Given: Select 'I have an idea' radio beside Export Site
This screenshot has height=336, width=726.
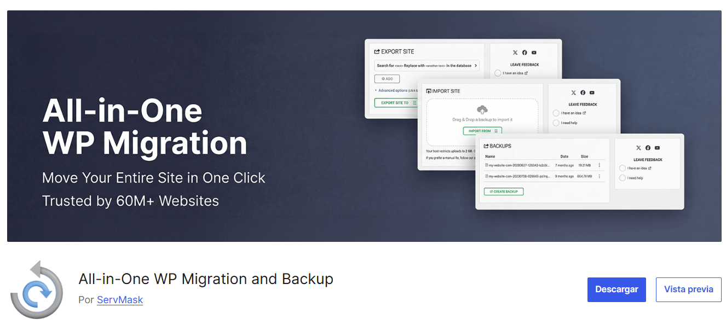Looking at the screenshot, I should pos(498,73).
